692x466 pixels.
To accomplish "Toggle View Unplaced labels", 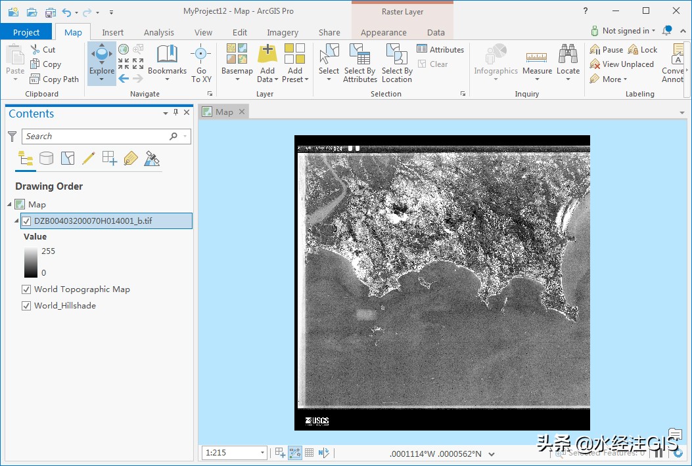I will tap(622, 64).
